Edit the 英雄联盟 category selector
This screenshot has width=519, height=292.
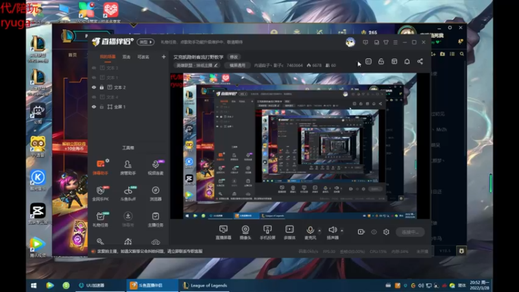[197, 66]
